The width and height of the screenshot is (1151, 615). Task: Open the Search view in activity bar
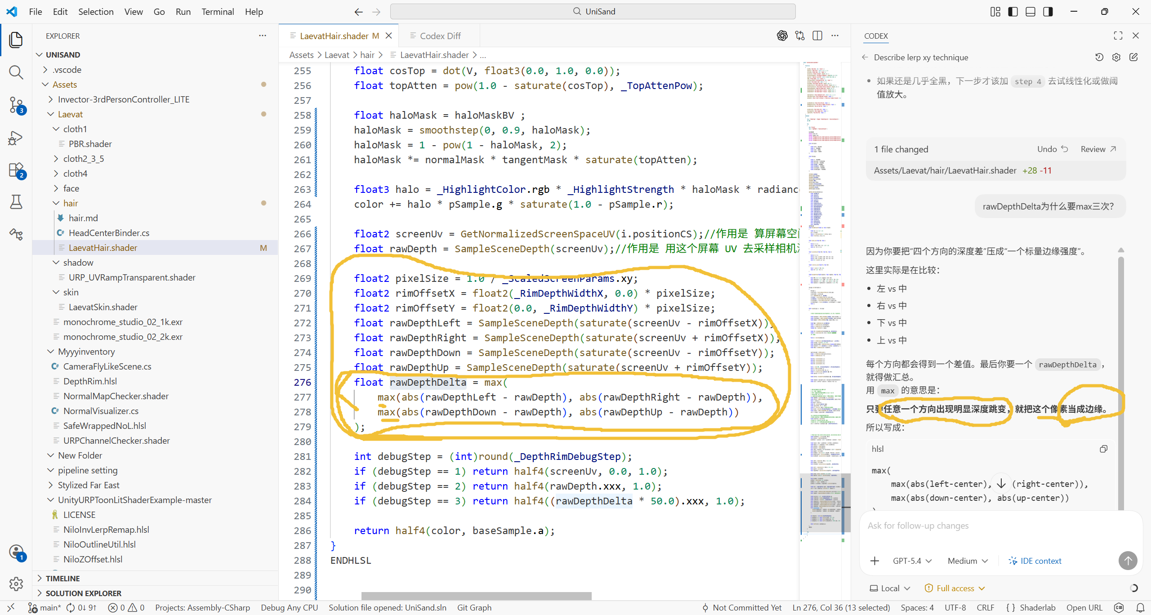16,72
